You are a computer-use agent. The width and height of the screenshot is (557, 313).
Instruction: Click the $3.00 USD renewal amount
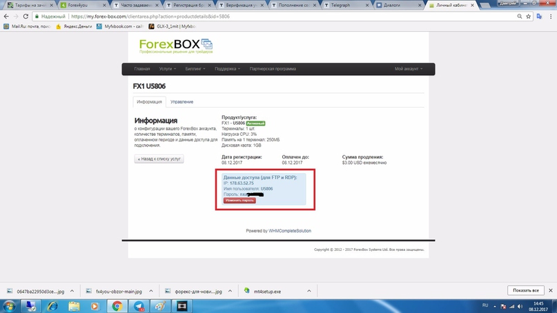pyautogui.click(x=364, y=163)
